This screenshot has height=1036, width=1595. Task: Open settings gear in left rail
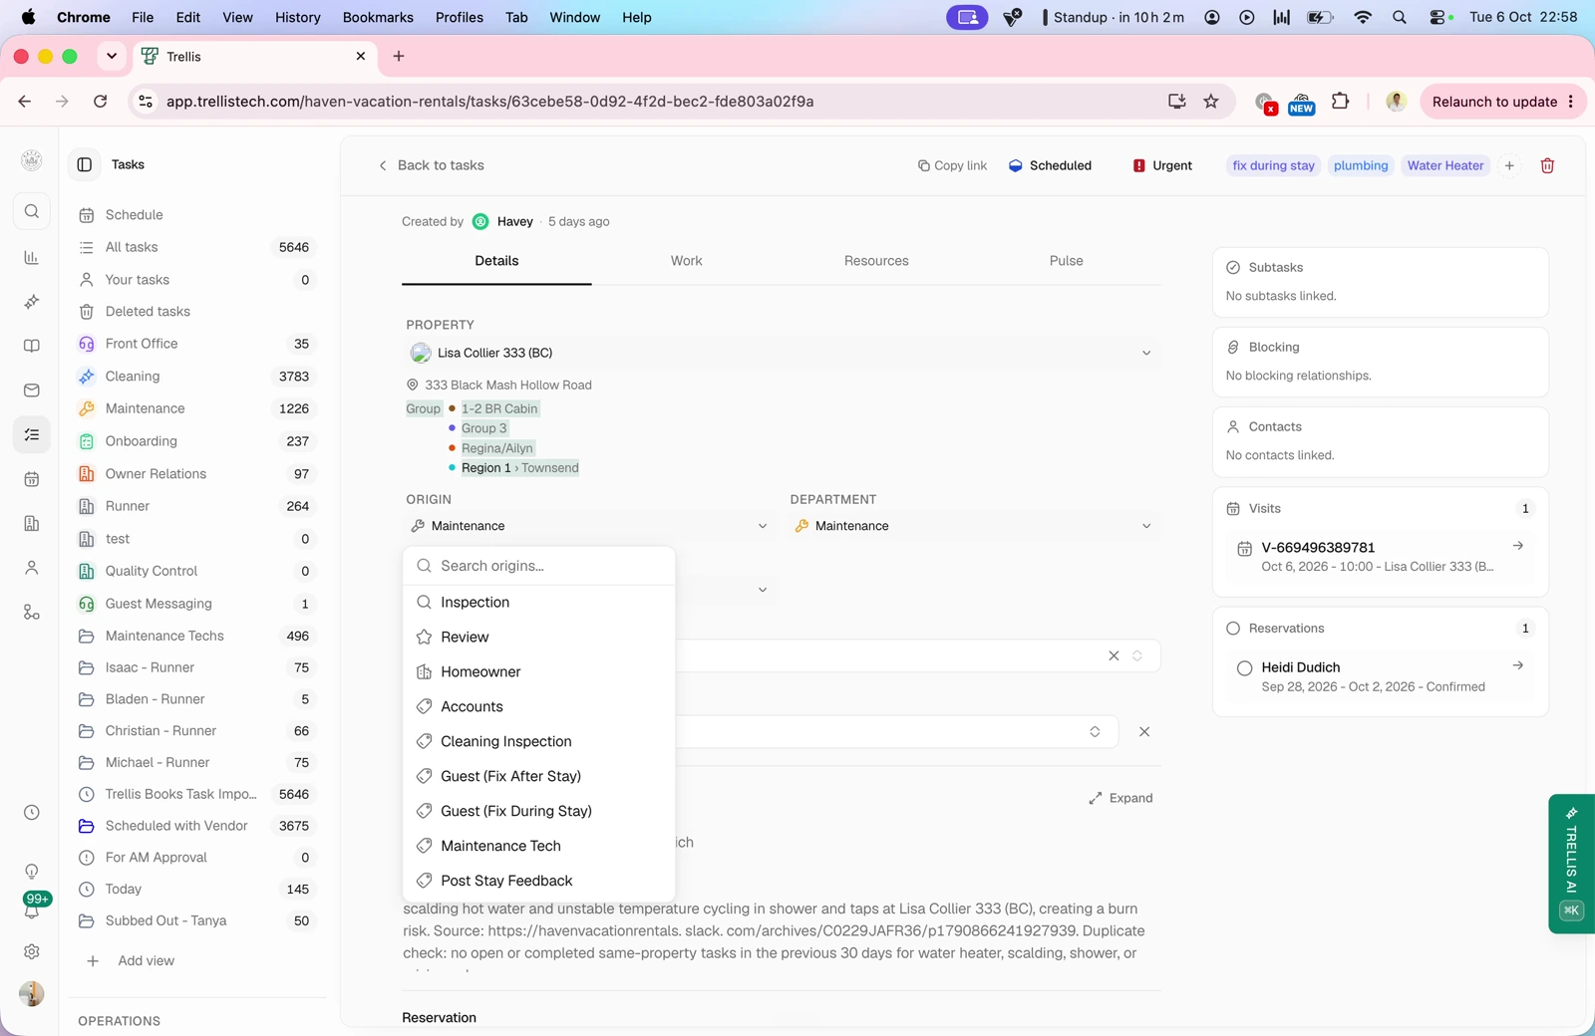pos(32,951)
